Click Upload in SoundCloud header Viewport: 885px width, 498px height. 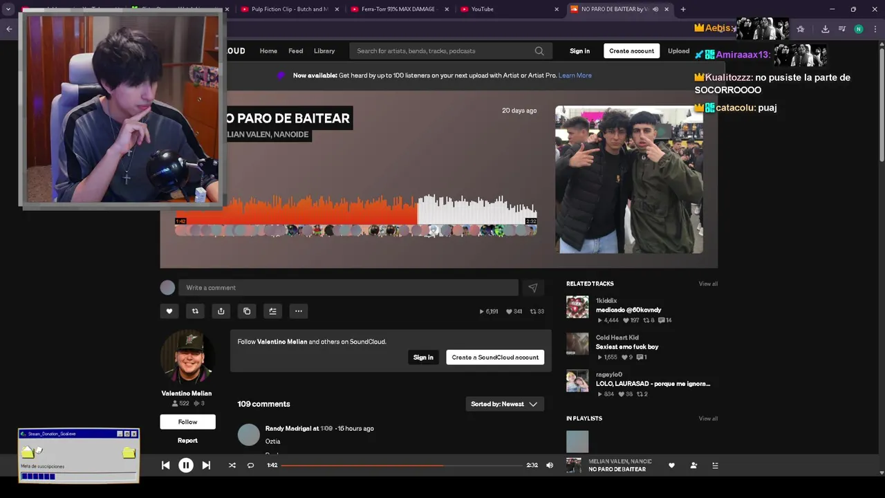click(678, 51)
